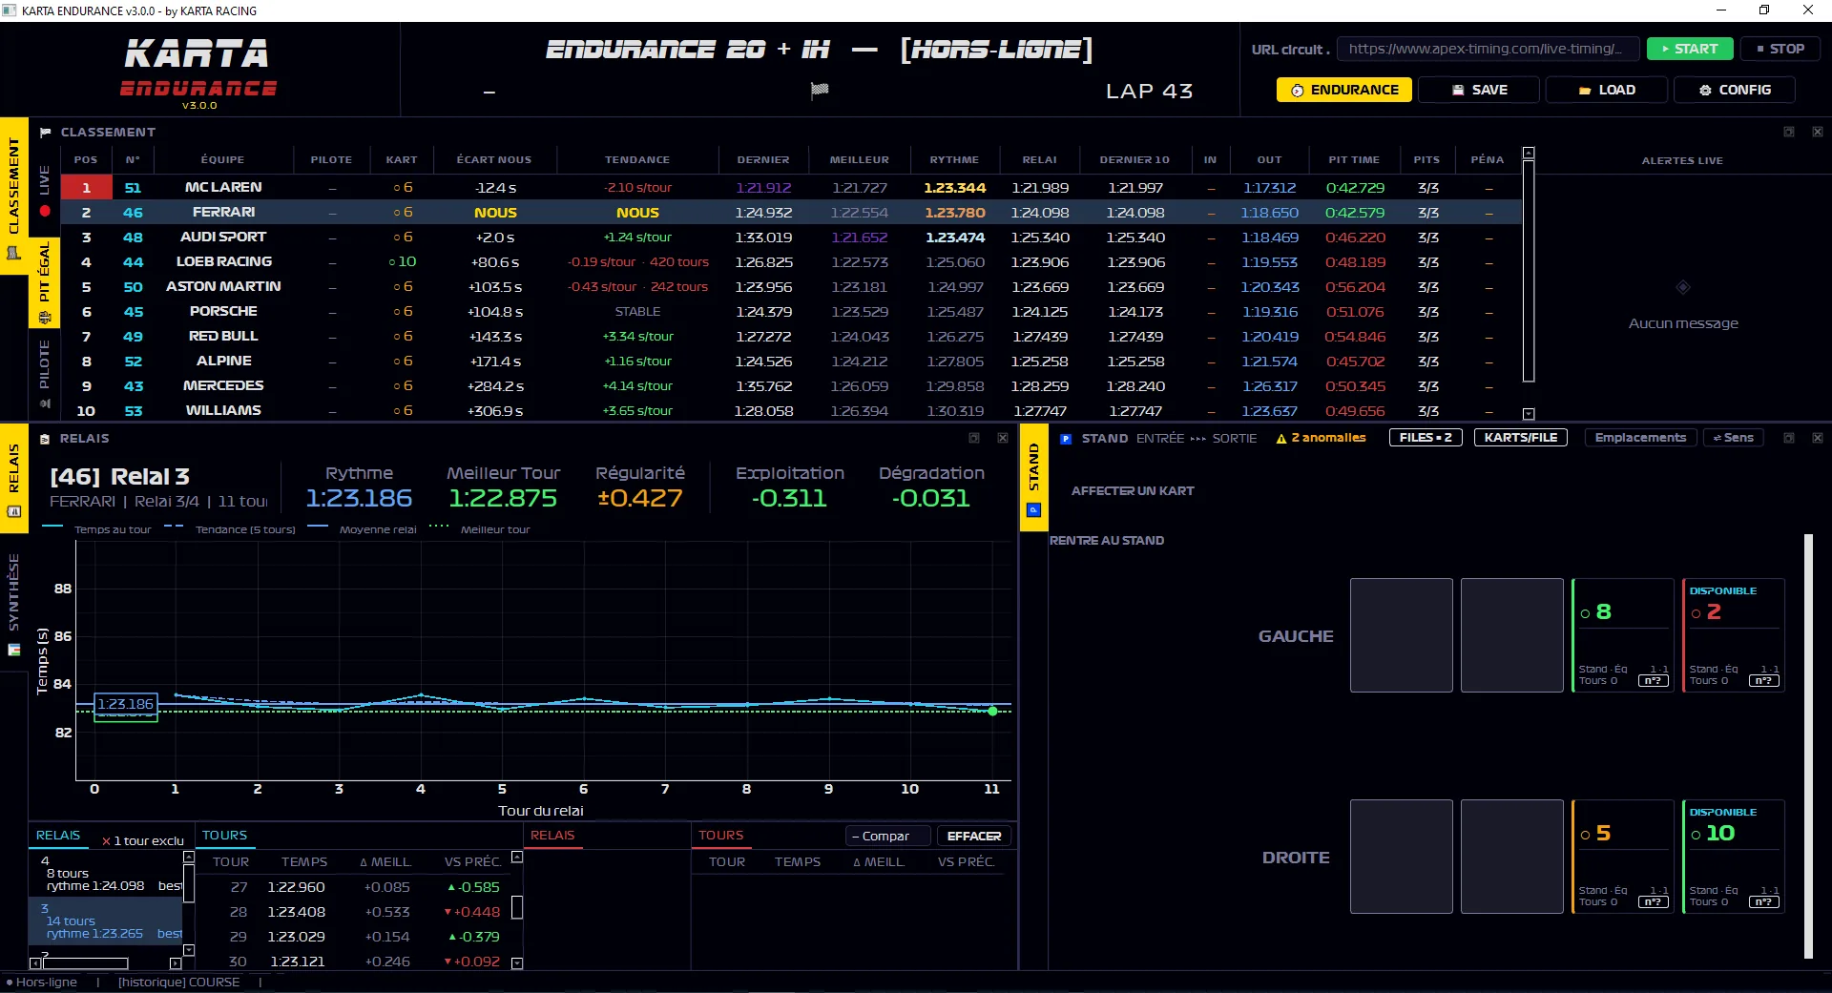Click the Classement panel flag icon
This screenshot has width=1832, height=993.
(x=45, y=133)
